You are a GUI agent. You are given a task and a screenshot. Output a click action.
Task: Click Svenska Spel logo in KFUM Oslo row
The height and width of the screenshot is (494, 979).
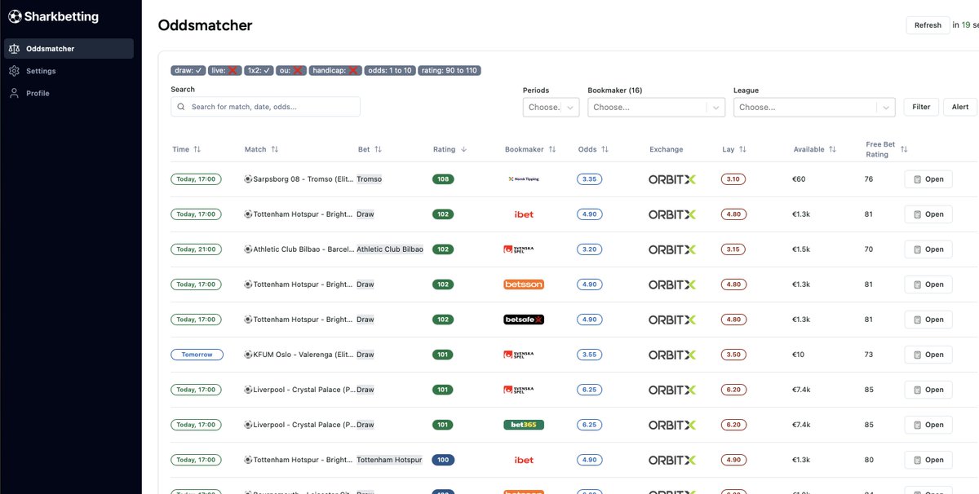[x=519, y=355]
